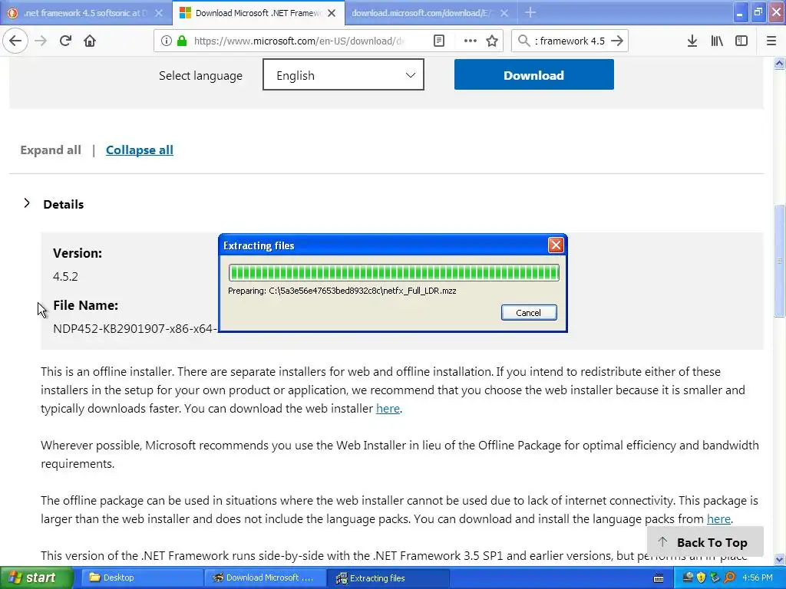
Task: Click the Details heading
Action: tap(63, 204)
